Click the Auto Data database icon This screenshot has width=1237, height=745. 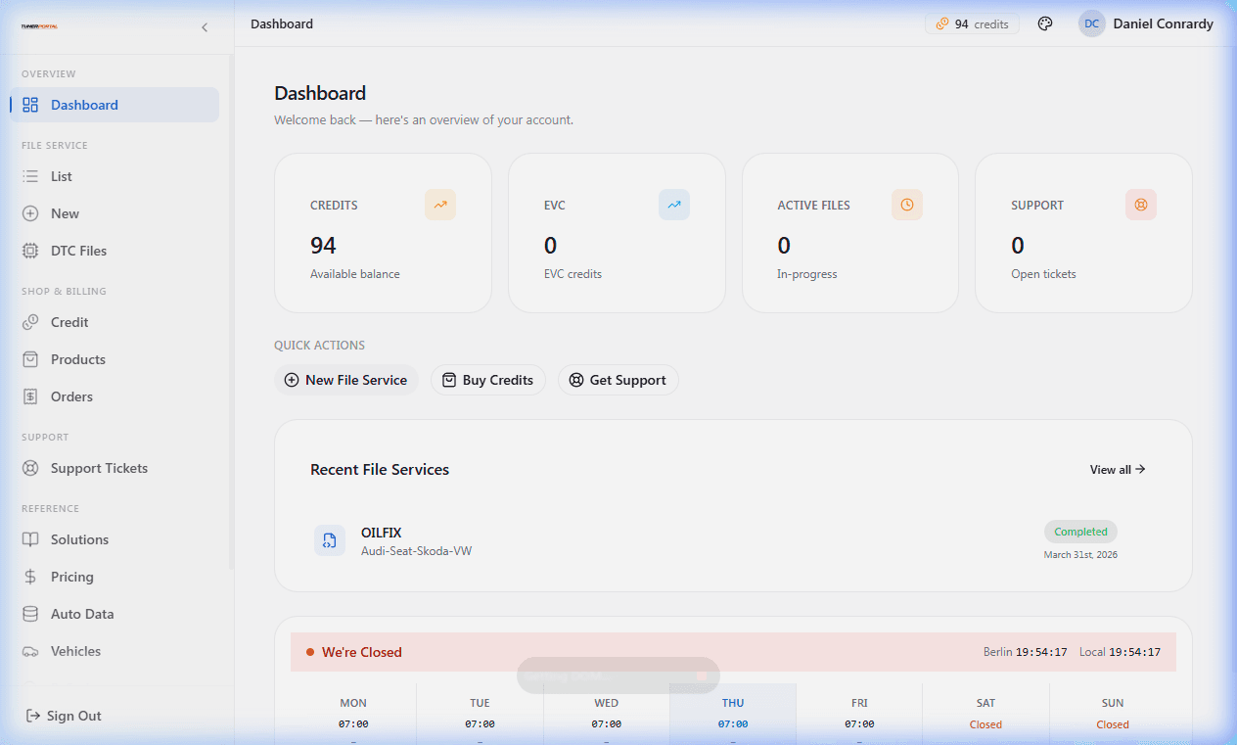[x=30, y=614]
